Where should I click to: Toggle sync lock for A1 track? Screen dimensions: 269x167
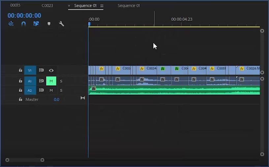click(x=41, y=81)
